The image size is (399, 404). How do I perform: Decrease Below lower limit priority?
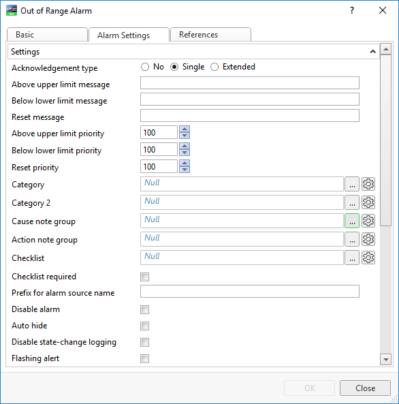[x=185, y=153]
